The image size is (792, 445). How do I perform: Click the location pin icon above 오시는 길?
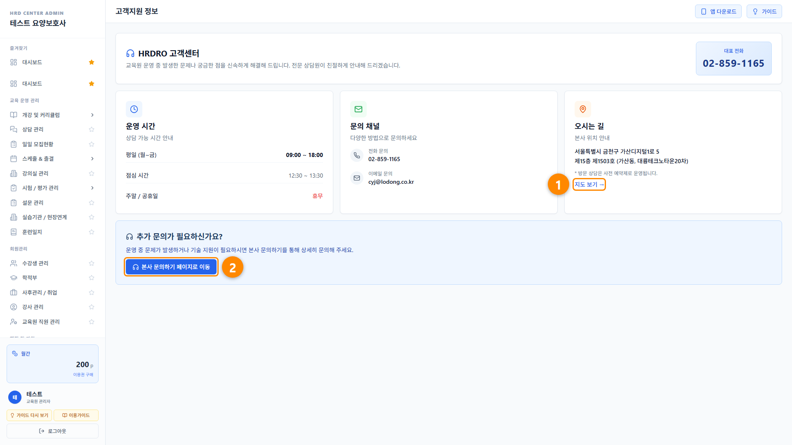click(x=583, y=109)
